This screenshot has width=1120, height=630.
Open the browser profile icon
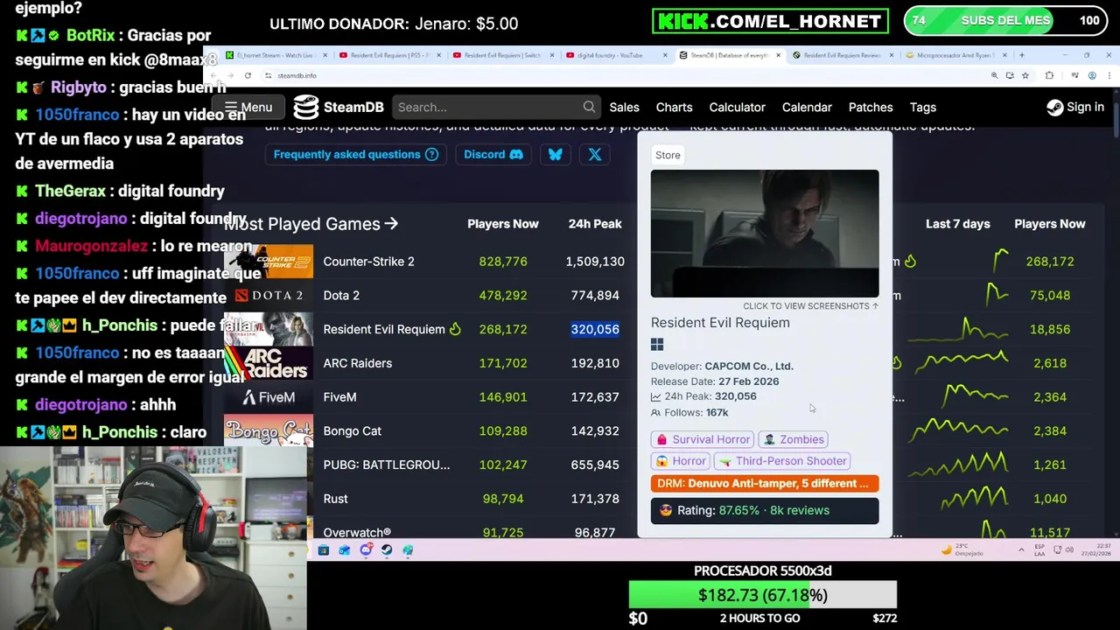coord(1092,75)
